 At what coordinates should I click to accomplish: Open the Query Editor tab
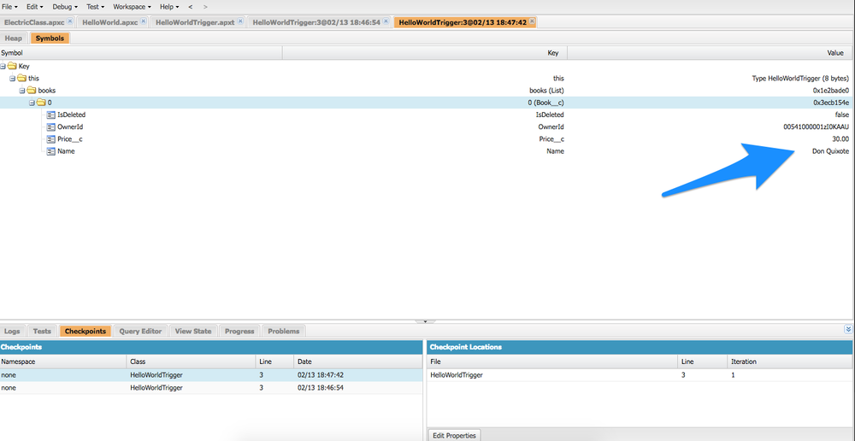coord(141,331)
